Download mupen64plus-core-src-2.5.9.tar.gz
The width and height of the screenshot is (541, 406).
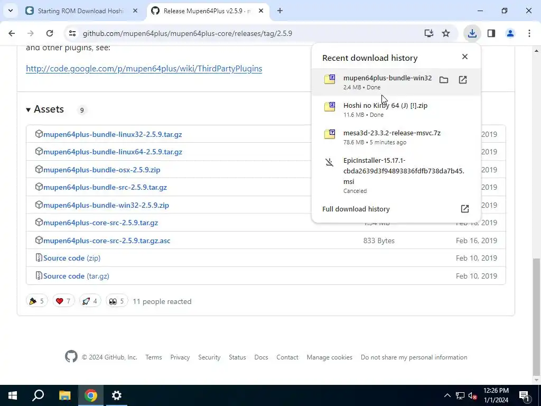[x=100, y=223]
